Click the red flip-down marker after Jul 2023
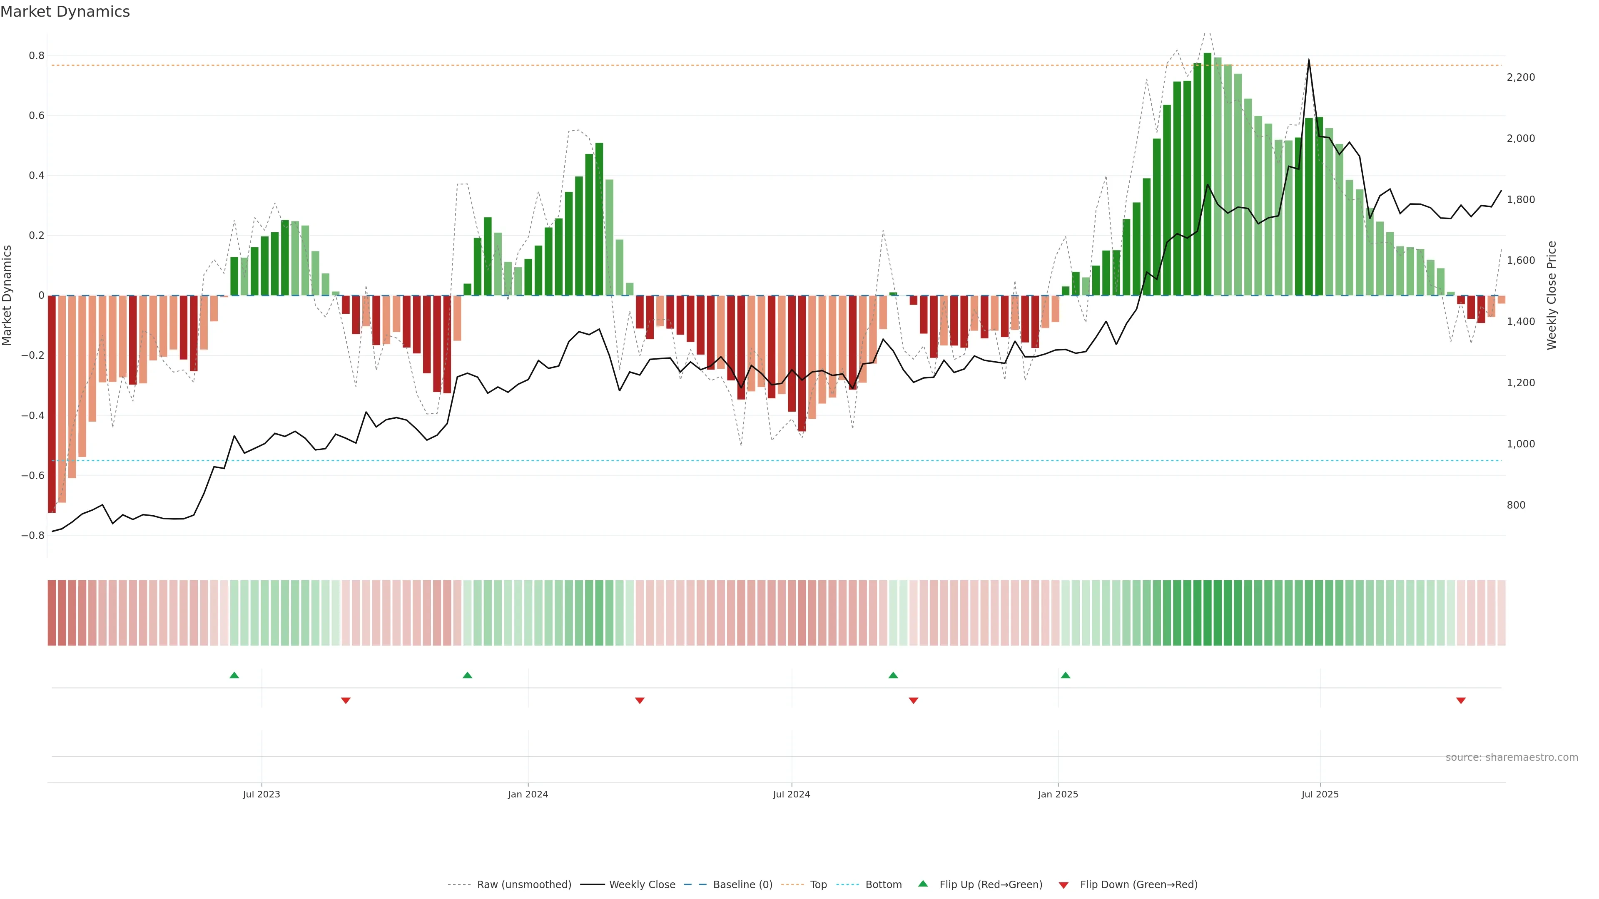Image resolution: width=1599 pixels, height=899 pixels. 346,700
